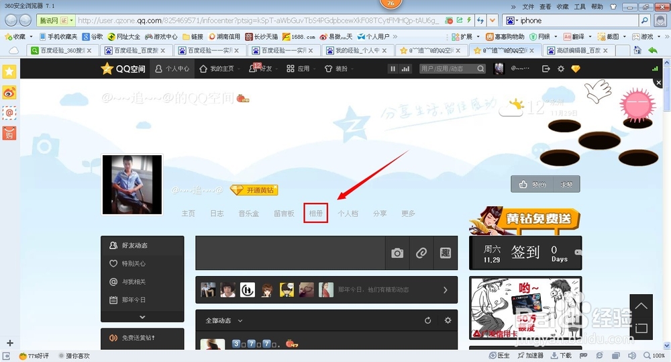Click the music equalizer bars icon
The height and width of the screenshot is (362, 671).
point(405,69)
